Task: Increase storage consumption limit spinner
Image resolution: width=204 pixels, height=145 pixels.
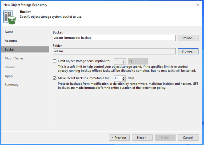Action: [x=124, y=60]
